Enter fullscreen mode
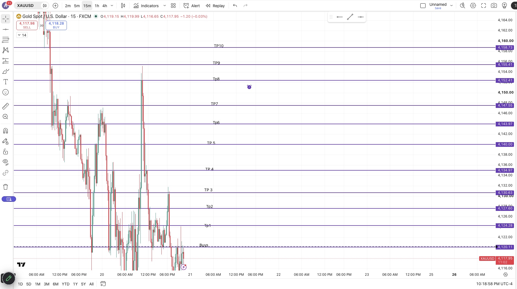Viewport: 517px width, 289px height. coord(484,6)
